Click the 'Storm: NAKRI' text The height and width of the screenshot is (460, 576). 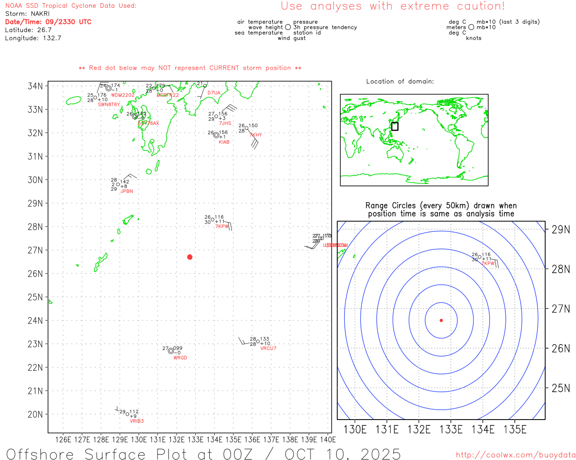tap(27, 14)
